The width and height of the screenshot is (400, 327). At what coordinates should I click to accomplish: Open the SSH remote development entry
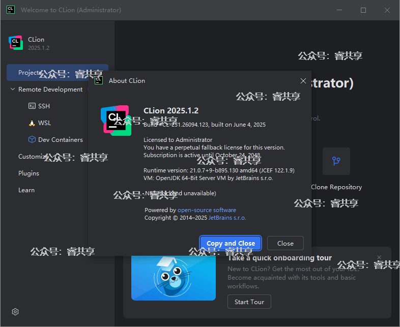44,106
